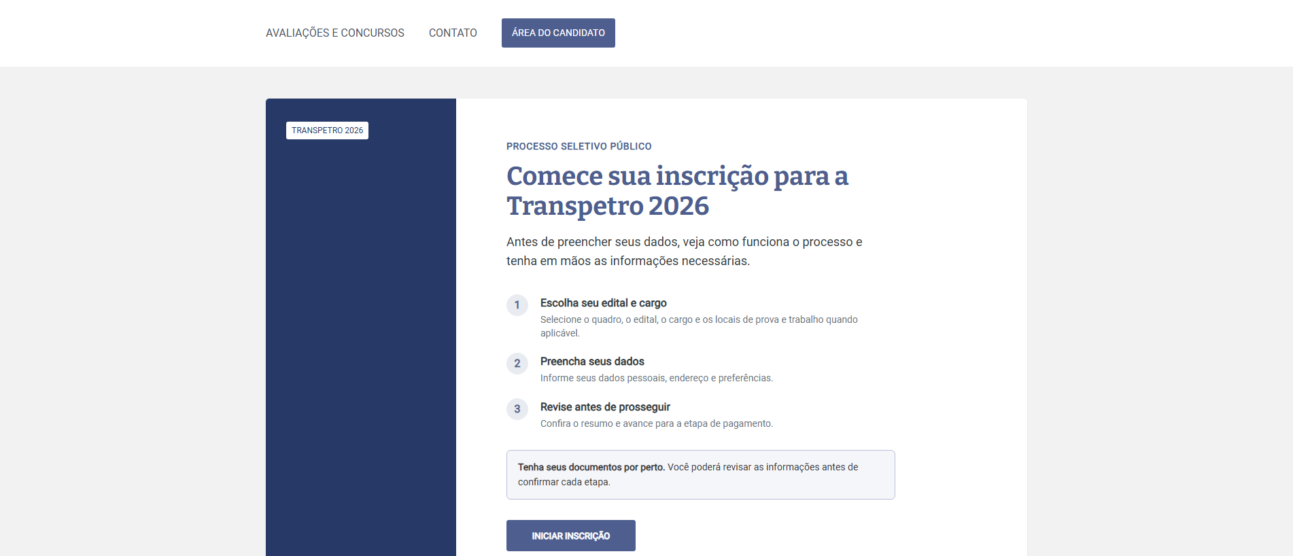Select the 'Selecione o quadro, o edital' description

(x=699, y=326)
